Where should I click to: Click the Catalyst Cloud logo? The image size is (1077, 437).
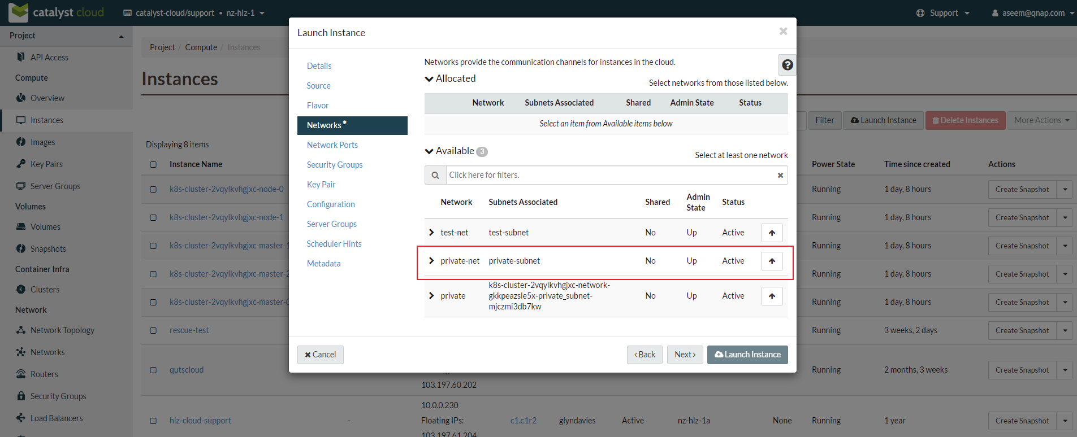(x=57, y=12)
